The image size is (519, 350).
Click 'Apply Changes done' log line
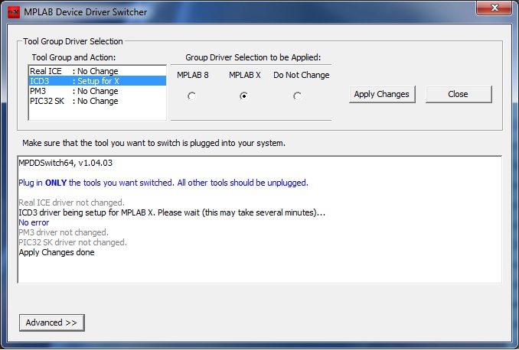57,252
